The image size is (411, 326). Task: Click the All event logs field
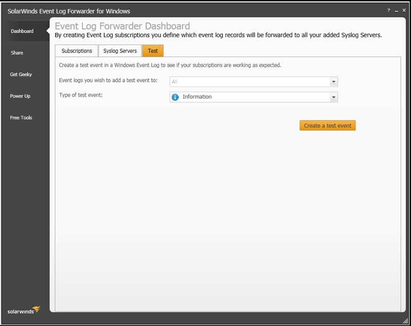[247, 82]
